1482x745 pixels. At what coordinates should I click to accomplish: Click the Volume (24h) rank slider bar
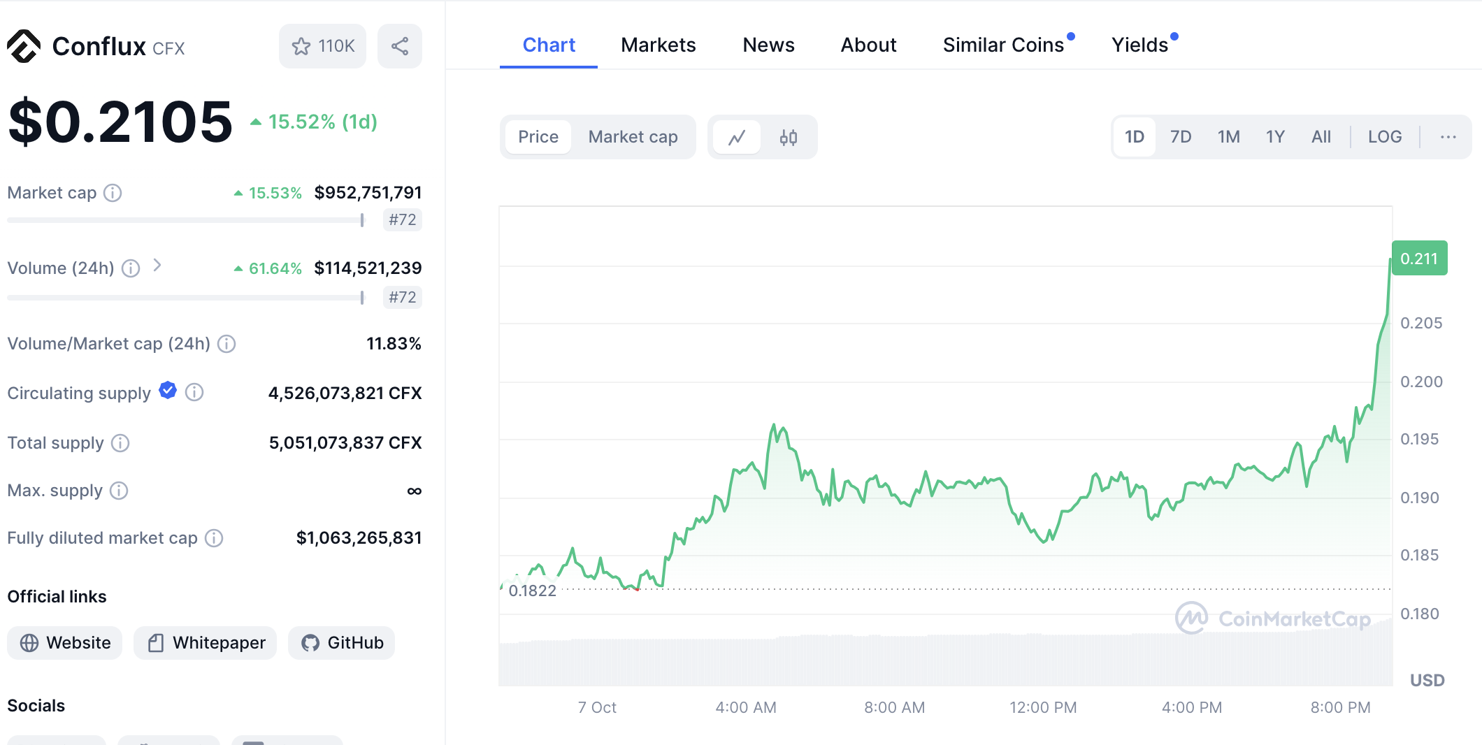186,298
